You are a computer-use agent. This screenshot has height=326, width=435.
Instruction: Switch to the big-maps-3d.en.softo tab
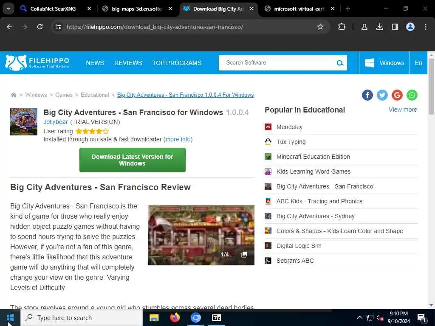point(137,9)
